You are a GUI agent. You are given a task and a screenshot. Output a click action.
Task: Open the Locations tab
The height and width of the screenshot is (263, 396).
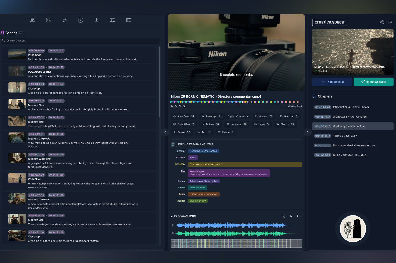237,124
